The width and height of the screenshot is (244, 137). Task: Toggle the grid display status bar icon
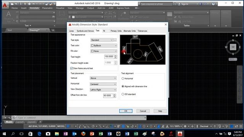[68, 126]
